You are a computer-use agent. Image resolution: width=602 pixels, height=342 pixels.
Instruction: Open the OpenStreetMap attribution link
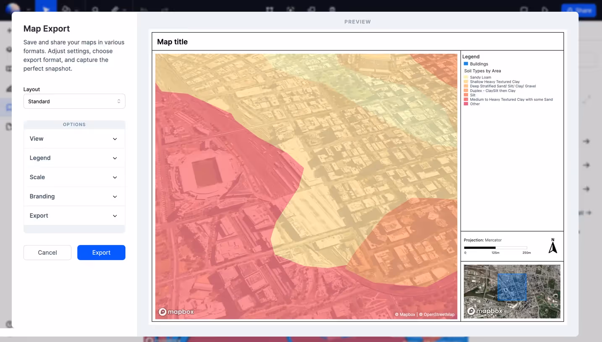[x=440, y=314]
